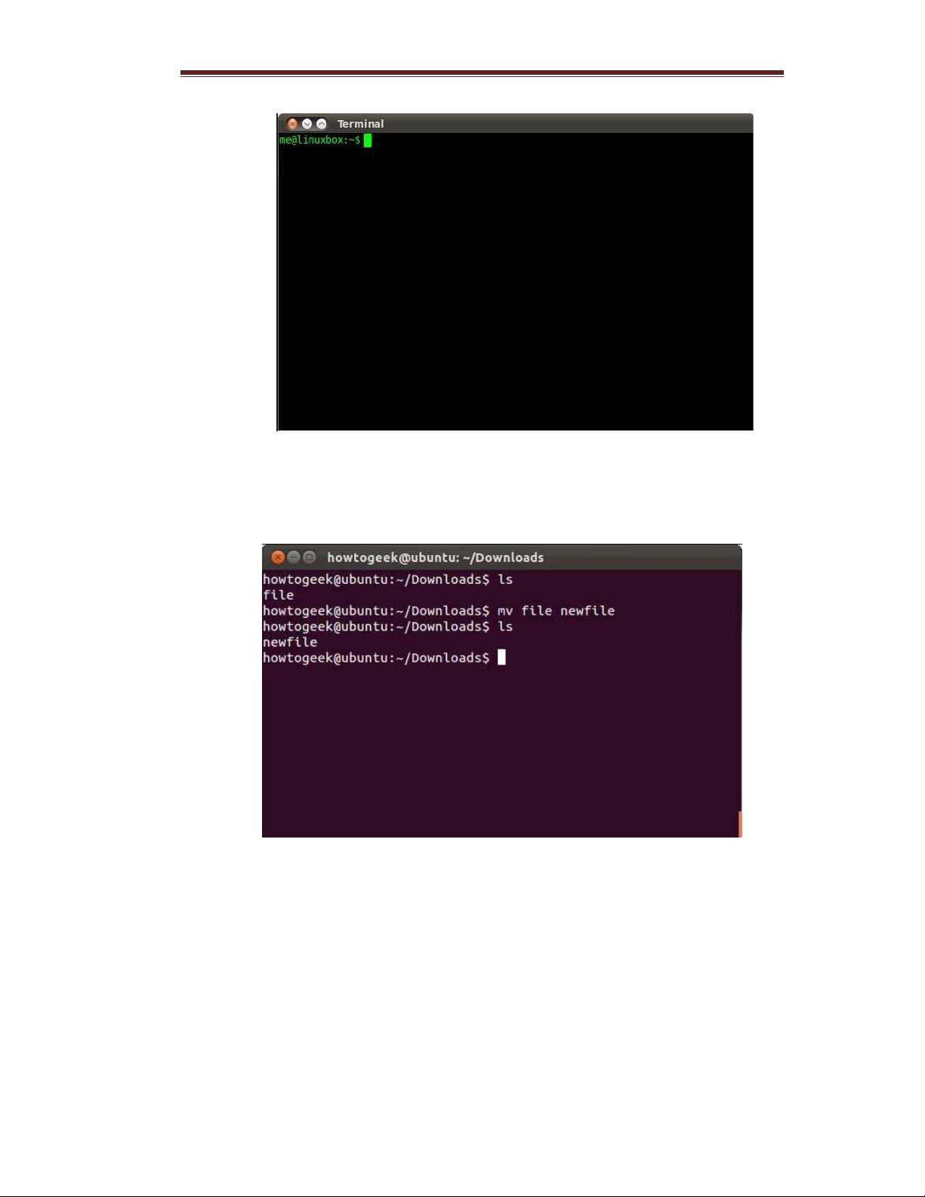
Task: Focus the empty black terminal area
Action: (x=516, y=287)
